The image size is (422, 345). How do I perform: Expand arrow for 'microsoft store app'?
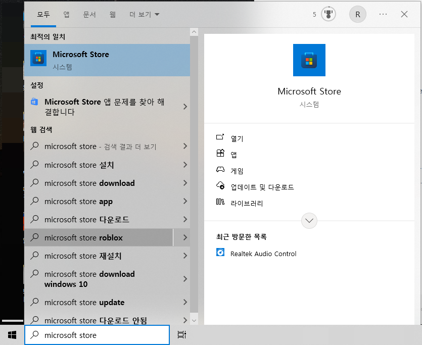click(x=185, y=201)
